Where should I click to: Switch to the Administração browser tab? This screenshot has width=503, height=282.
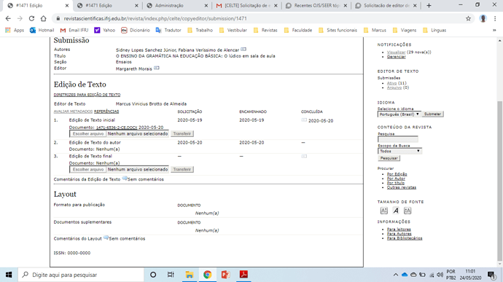(177, 5)
